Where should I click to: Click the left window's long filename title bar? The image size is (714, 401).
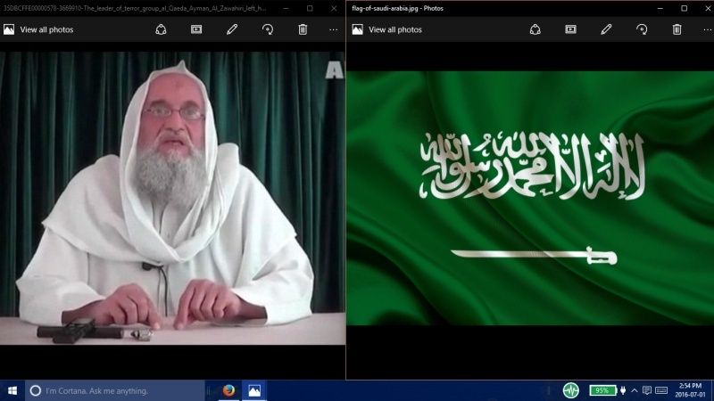pos(135,8)
